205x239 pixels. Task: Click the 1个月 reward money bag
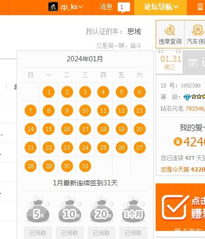(133, 210)
